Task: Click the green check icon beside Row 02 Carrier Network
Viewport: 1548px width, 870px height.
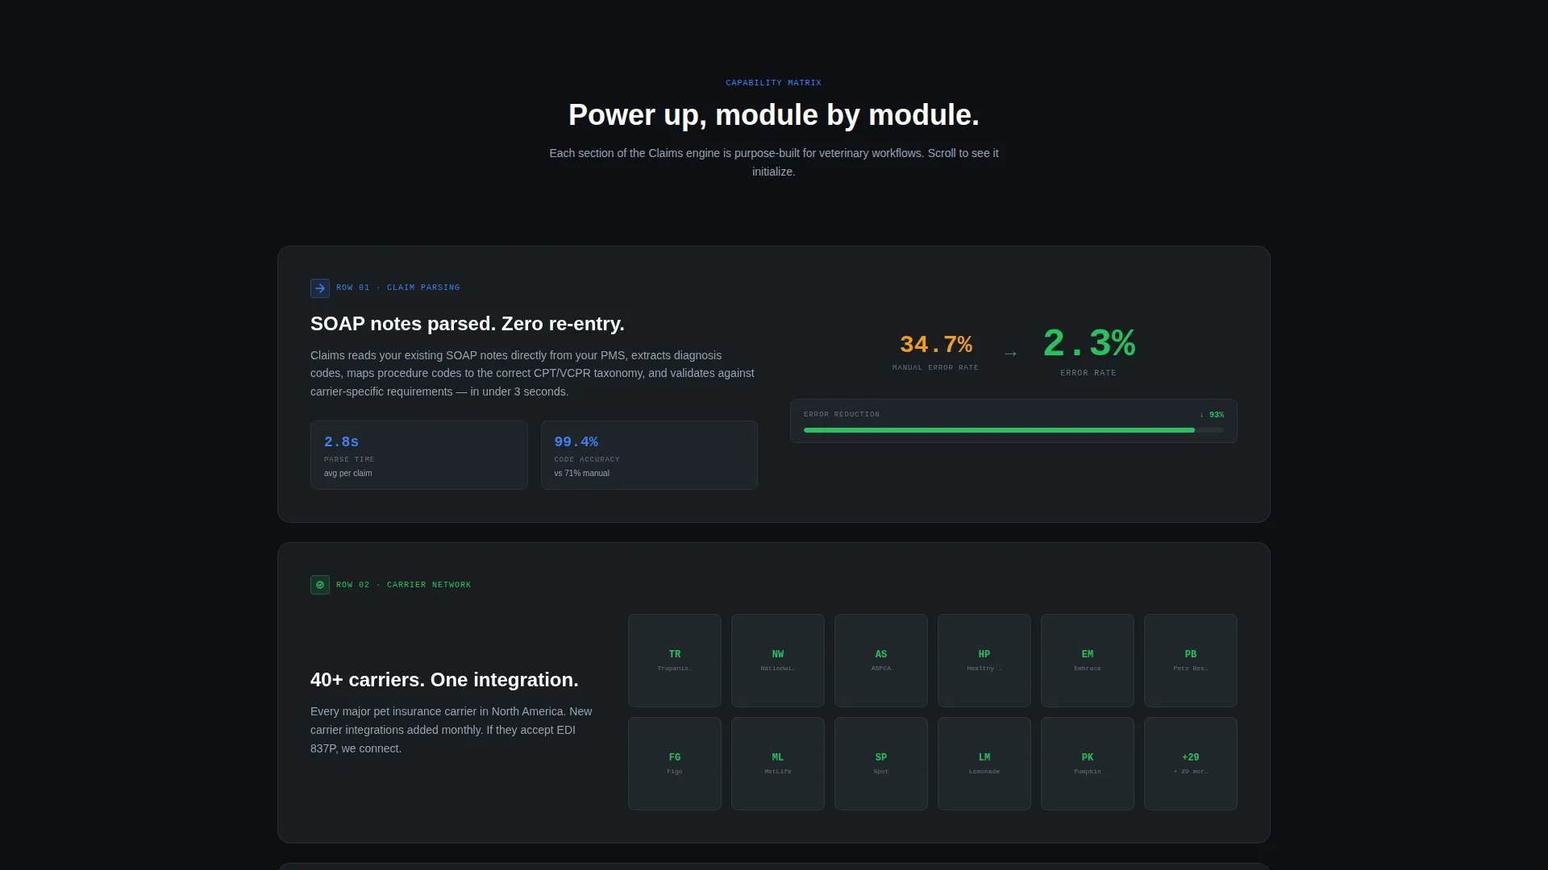Action: click(x=320, y=585)
